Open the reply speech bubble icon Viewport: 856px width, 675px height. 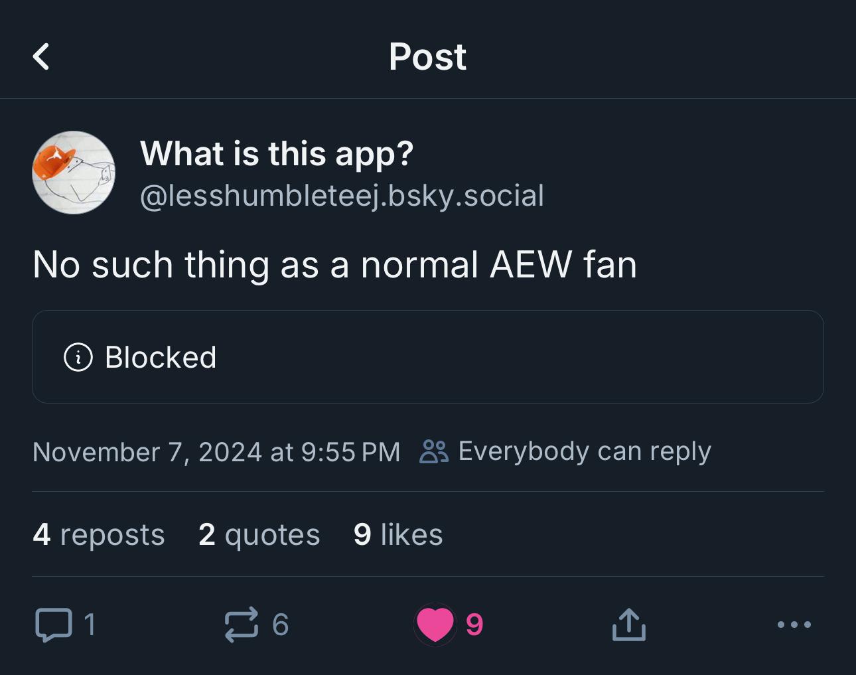(x=53, y=625)
